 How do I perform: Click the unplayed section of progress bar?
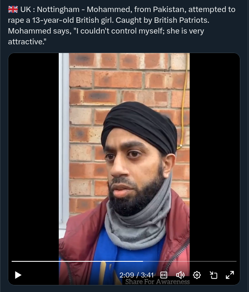(190, 261)
